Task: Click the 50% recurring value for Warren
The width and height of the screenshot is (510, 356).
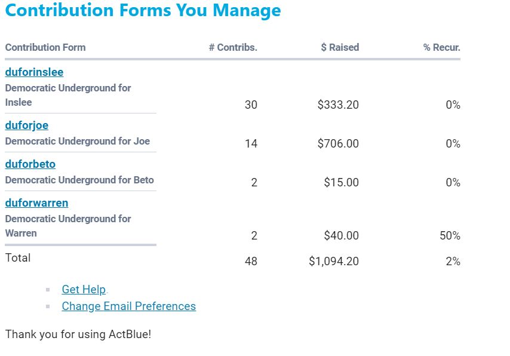Action: click(450, 236)
